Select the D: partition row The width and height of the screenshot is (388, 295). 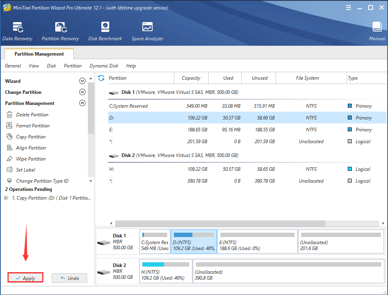[247, 118]
